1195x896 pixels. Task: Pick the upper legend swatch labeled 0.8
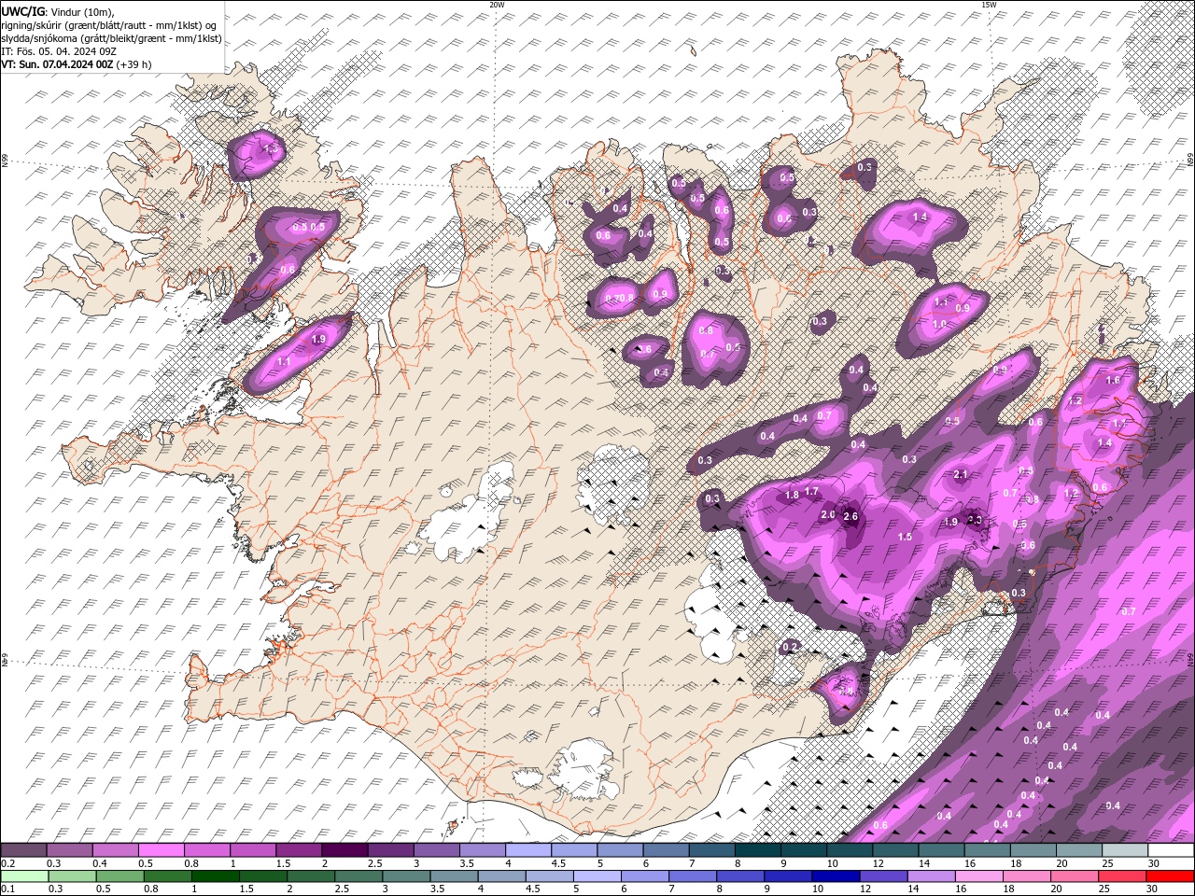pos(207,850)
